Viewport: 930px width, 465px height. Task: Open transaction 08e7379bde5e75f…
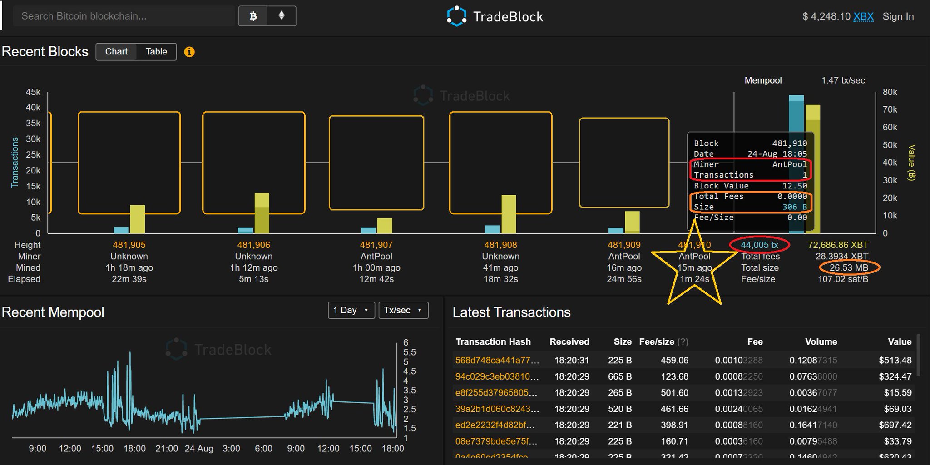pos(497,441)
